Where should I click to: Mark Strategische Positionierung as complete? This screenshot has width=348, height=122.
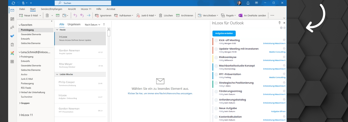216,83
